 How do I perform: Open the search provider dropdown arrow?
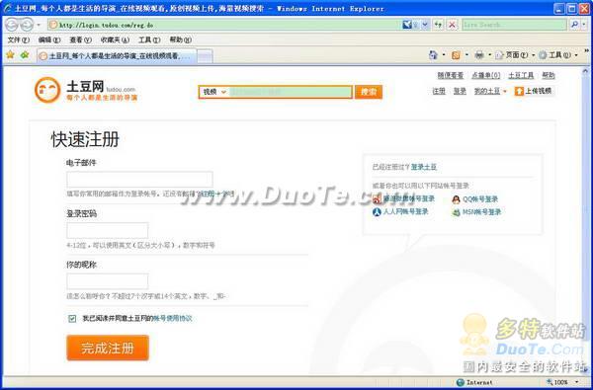583,25
